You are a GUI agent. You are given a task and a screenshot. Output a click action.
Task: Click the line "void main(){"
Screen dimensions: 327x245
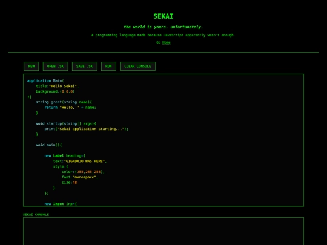tap(49, 145)
